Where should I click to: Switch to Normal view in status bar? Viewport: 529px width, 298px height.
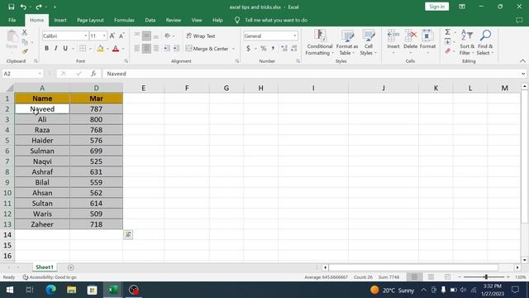click(x=414, y=277)
